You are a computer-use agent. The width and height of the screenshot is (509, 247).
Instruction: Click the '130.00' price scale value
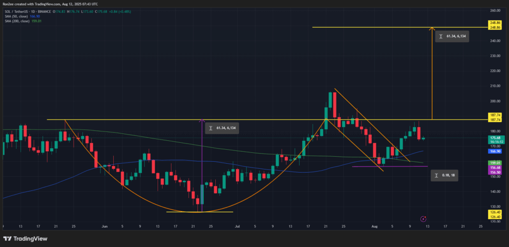pos(495,206)
